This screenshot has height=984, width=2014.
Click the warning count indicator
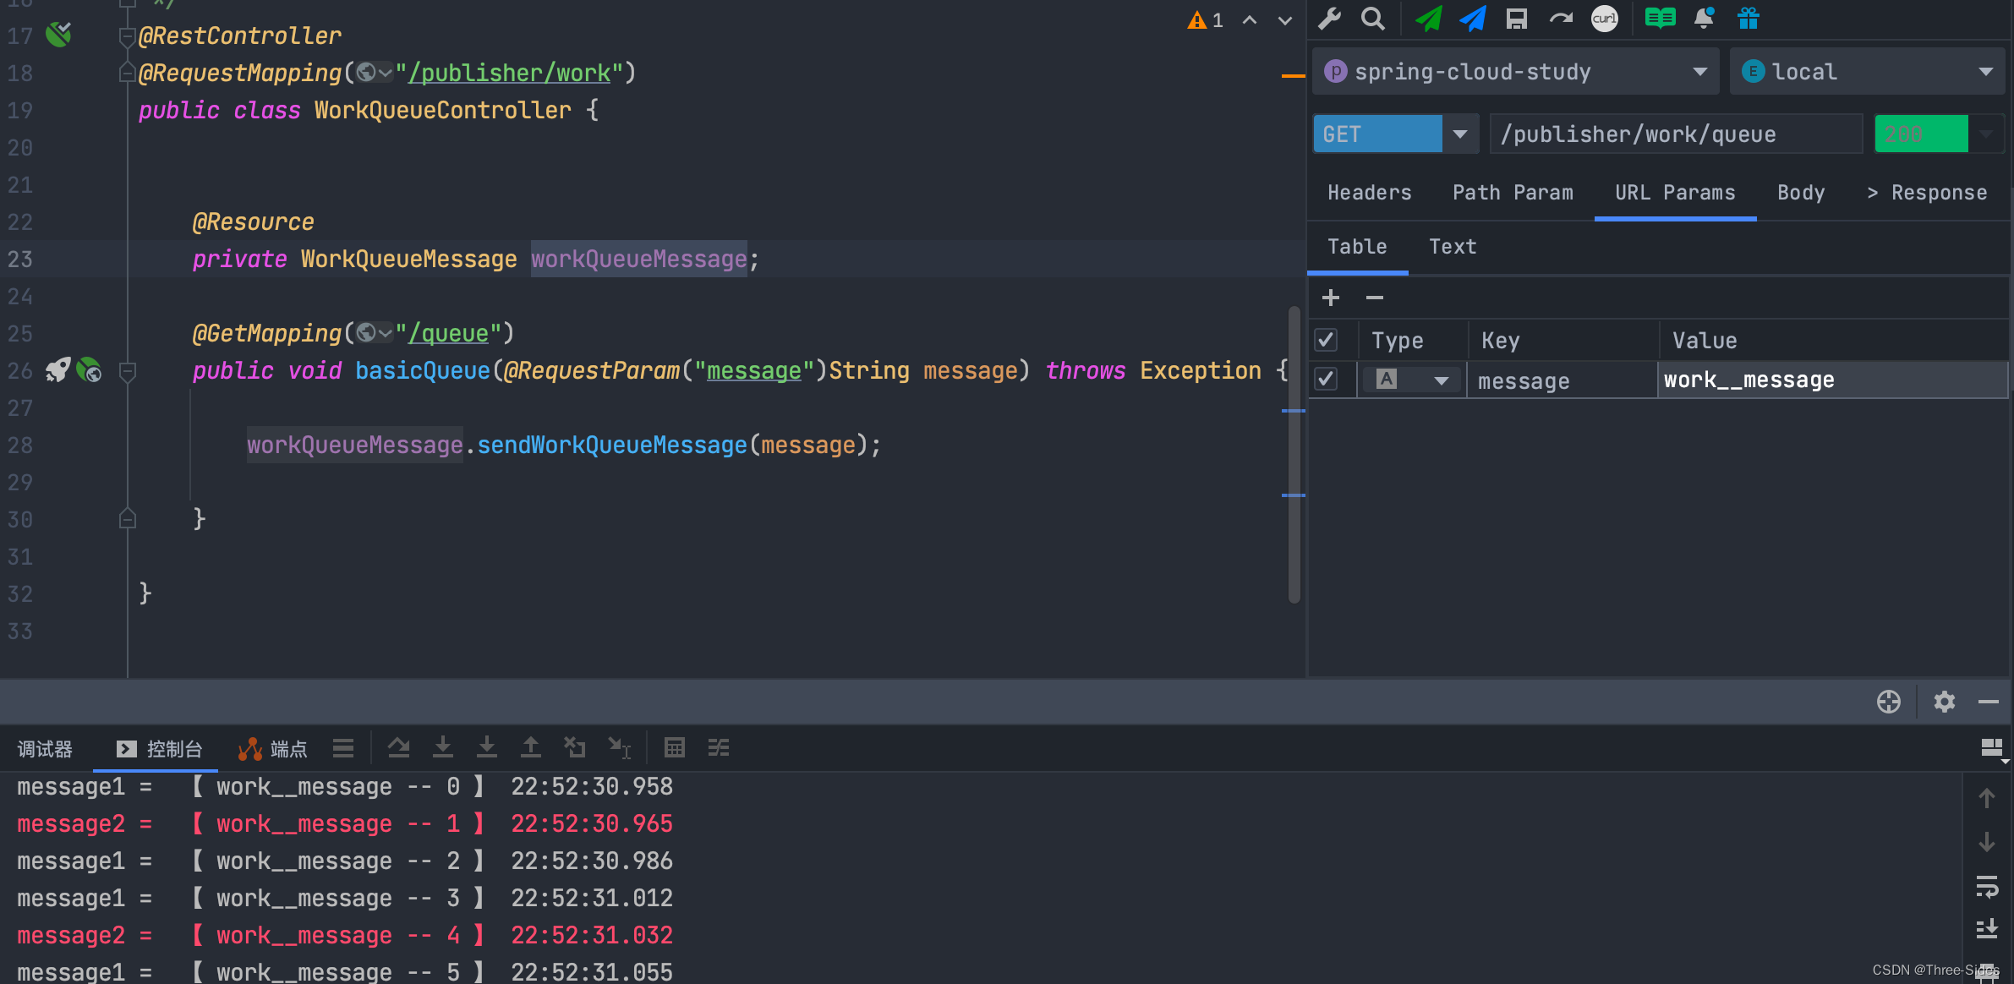pos(1206,20)
